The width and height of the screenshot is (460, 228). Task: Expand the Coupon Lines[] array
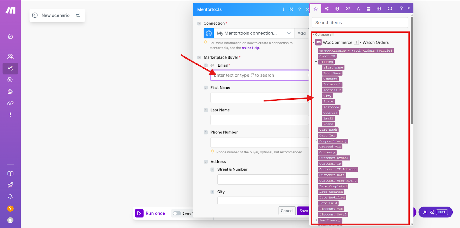coord(316,141)
